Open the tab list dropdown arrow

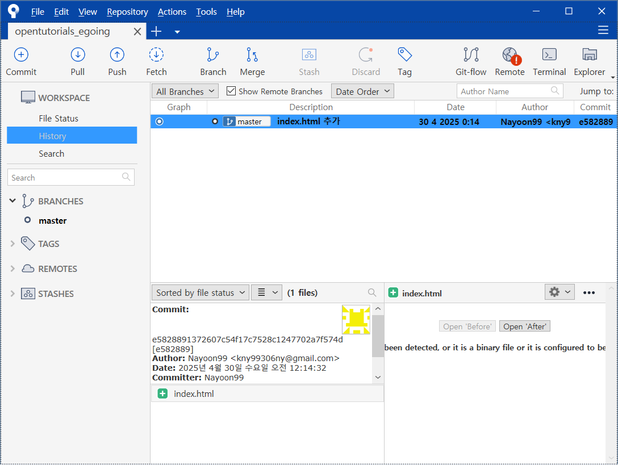(177, 32)
